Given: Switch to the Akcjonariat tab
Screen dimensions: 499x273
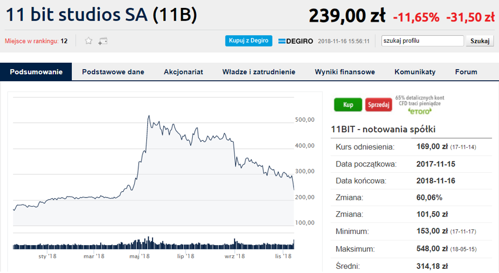Looking at the screenshot, I should (x=183, y=72).
